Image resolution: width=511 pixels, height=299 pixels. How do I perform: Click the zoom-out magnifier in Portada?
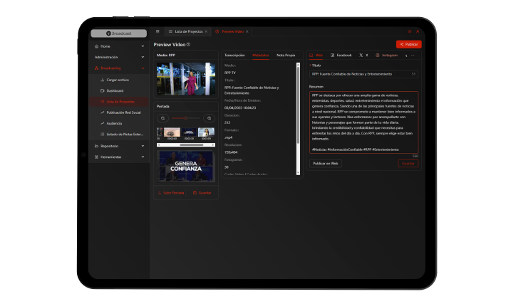tap(163, 117)
